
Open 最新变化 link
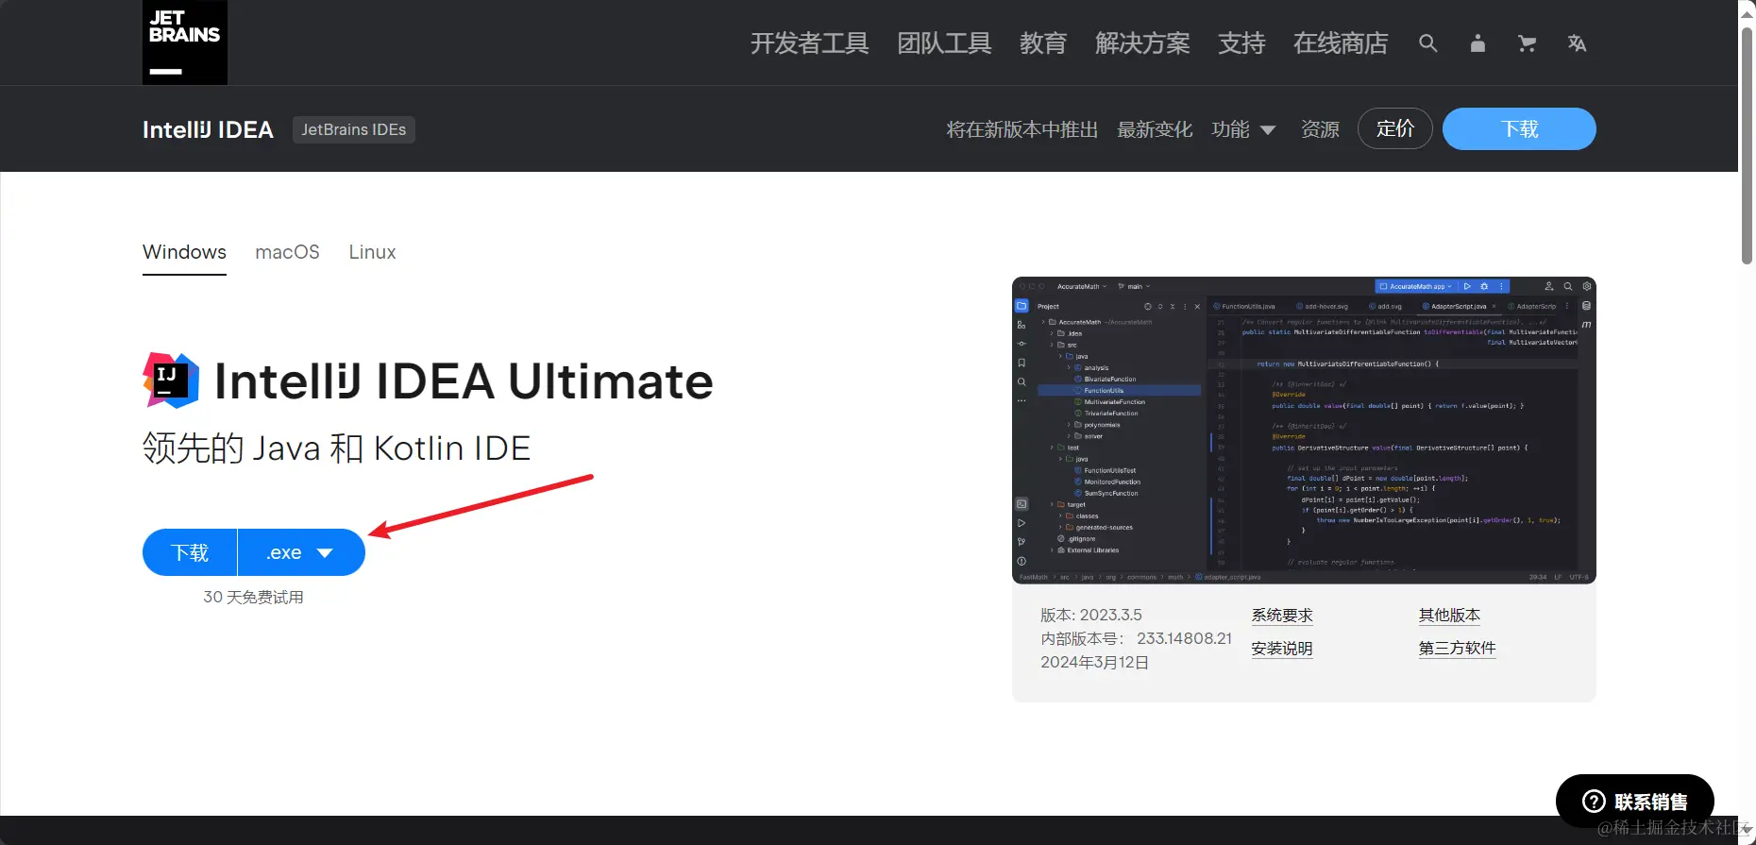1155,129
